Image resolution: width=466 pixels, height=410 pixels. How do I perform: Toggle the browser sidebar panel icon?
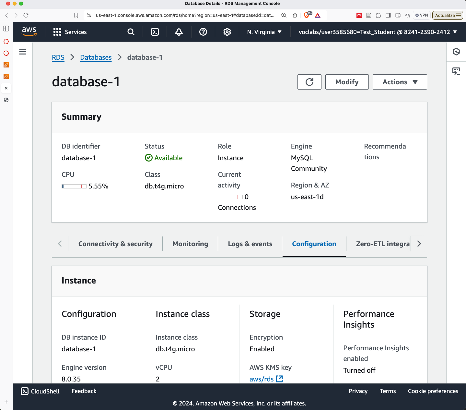click(x=388, y=15)
